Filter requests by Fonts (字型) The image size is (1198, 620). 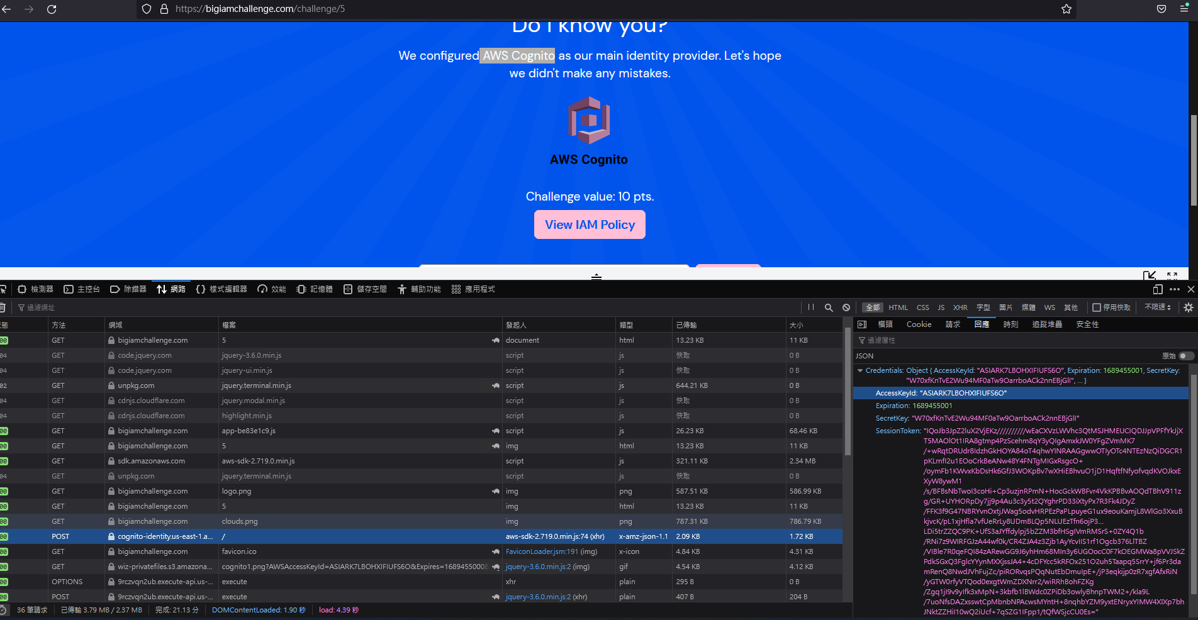point(983,307)
